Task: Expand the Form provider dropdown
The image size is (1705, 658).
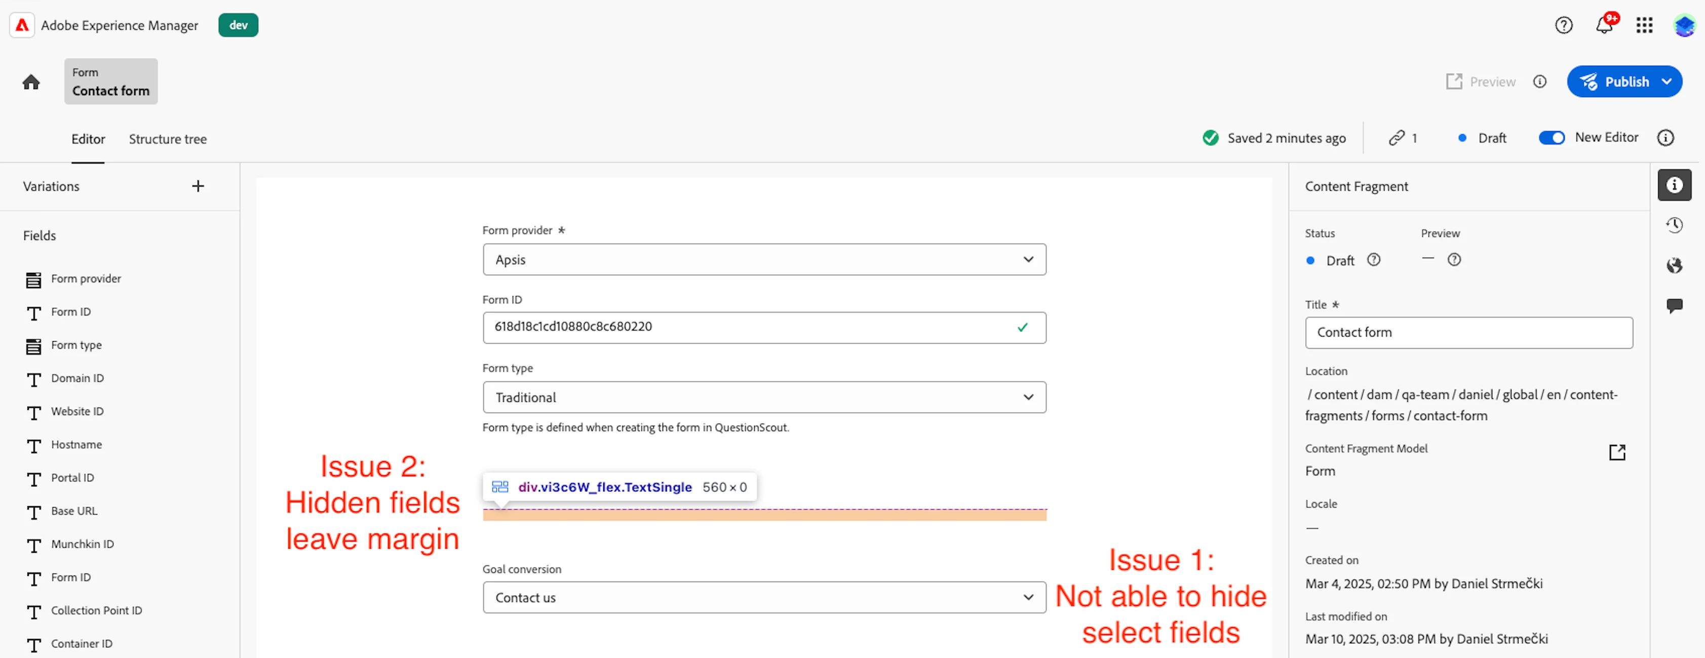Action: [764, 260]
